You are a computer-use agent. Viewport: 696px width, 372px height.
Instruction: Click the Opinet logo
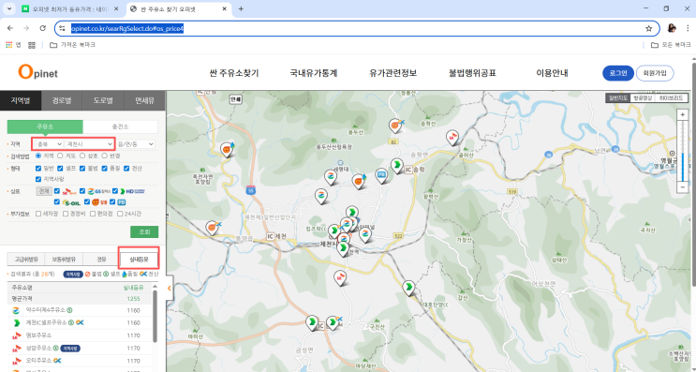pos(38,72)
